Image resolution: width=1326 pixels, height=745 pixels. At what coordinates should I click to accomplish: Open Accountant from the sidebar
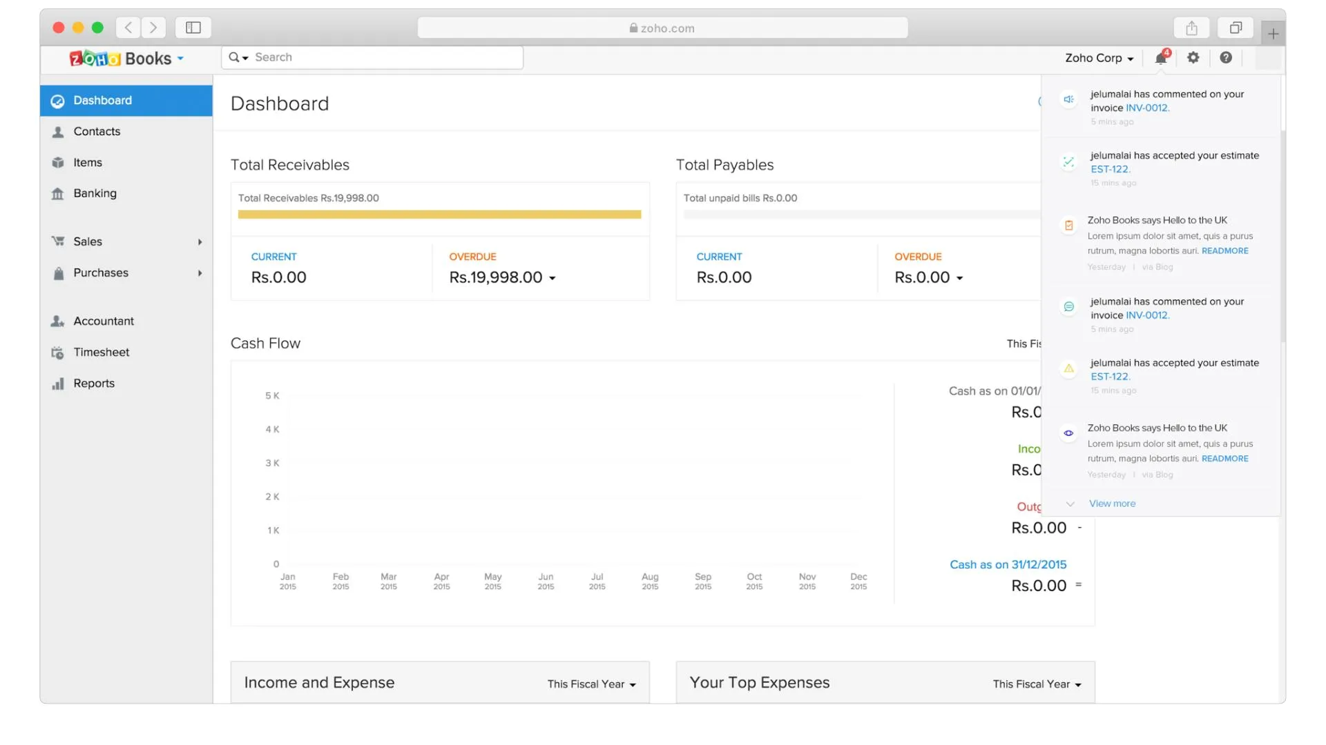[x=126, y=321]
